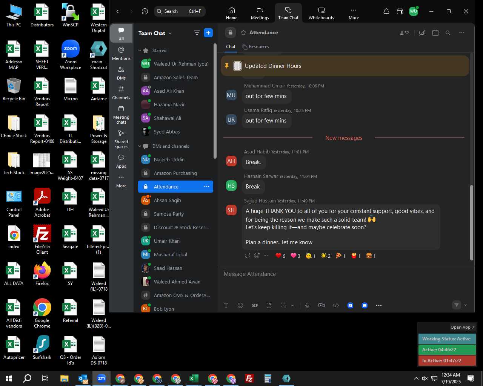Collapse the Starred section
Viewport: 483px width, 386px height.
(140, 51)
